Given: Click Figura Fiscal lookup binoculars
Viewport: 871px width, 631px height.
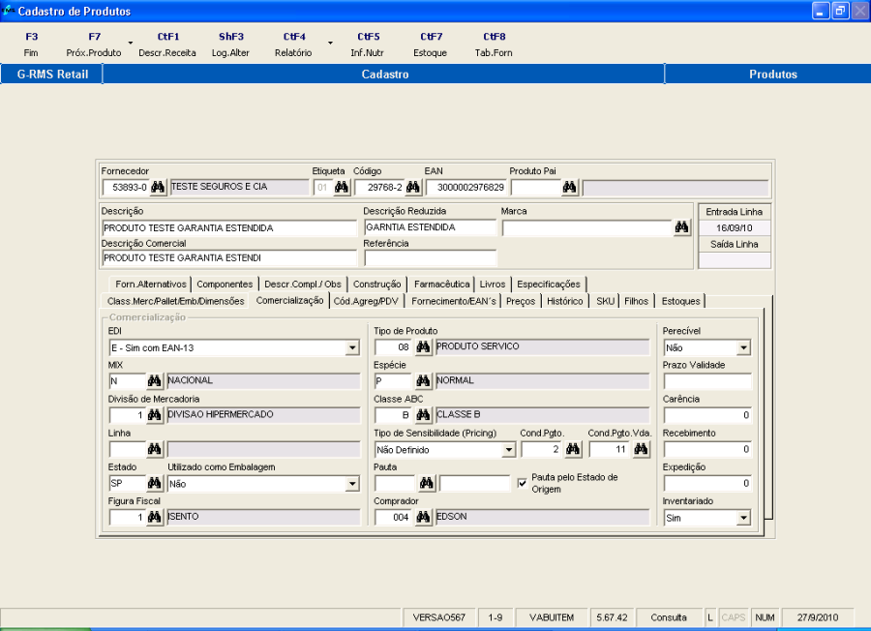Looking at the screenshot, I should pyautogui.click(x=155, y=517).
